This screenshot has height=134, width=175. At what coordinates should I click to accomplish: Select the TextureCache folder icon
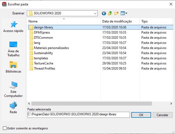point(31,63)
